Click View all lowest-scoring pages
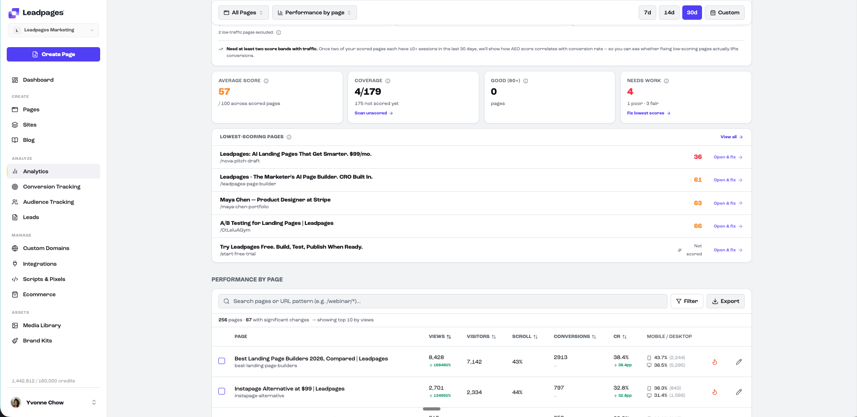Image resolution: width=857 pixels, height=417 pixels. pyautogui.click(x=732, y=137)
